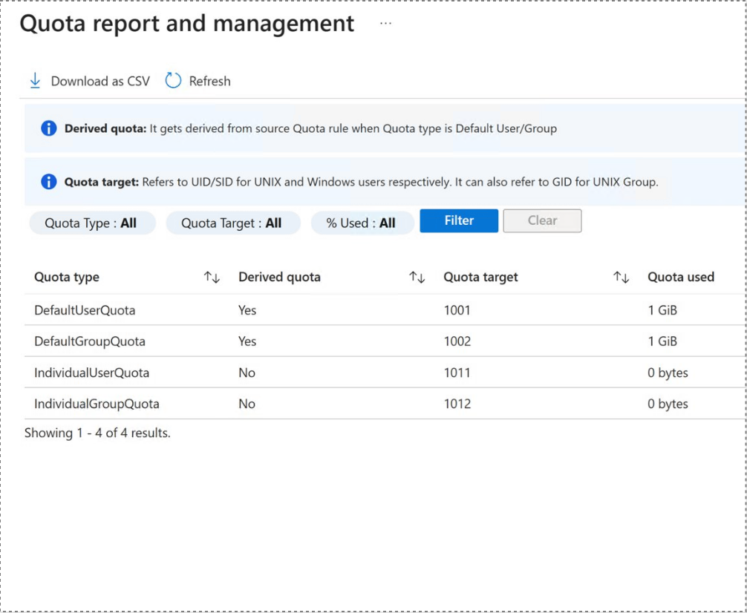This screenshot has width=747, height=613.
Task: Select the DefaultUserQuota row
Action: click(x=383, y=310)
